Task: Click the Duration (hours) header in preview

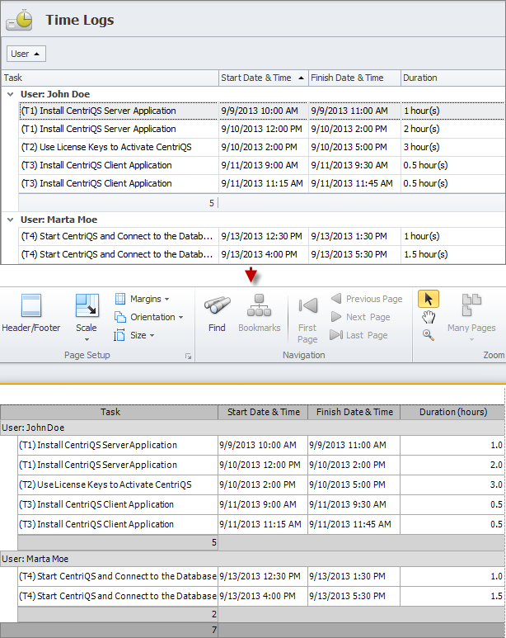Action: click(x=452, y=412)
